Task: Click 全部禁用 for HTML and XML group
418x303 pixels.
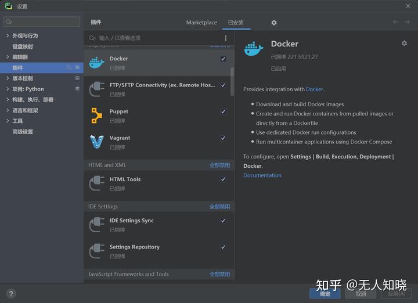Action: coord(219,165)
